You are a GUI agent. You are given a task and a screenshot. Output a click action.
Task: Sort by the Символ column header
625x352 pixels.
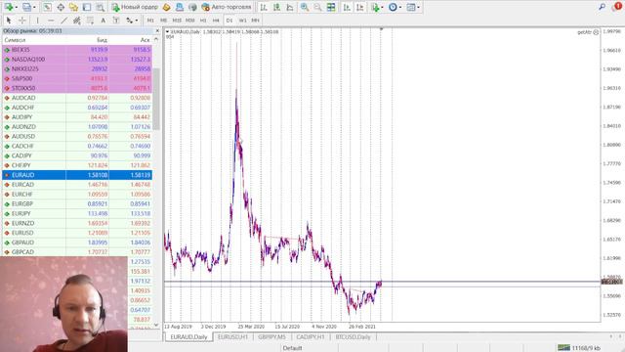15,40
